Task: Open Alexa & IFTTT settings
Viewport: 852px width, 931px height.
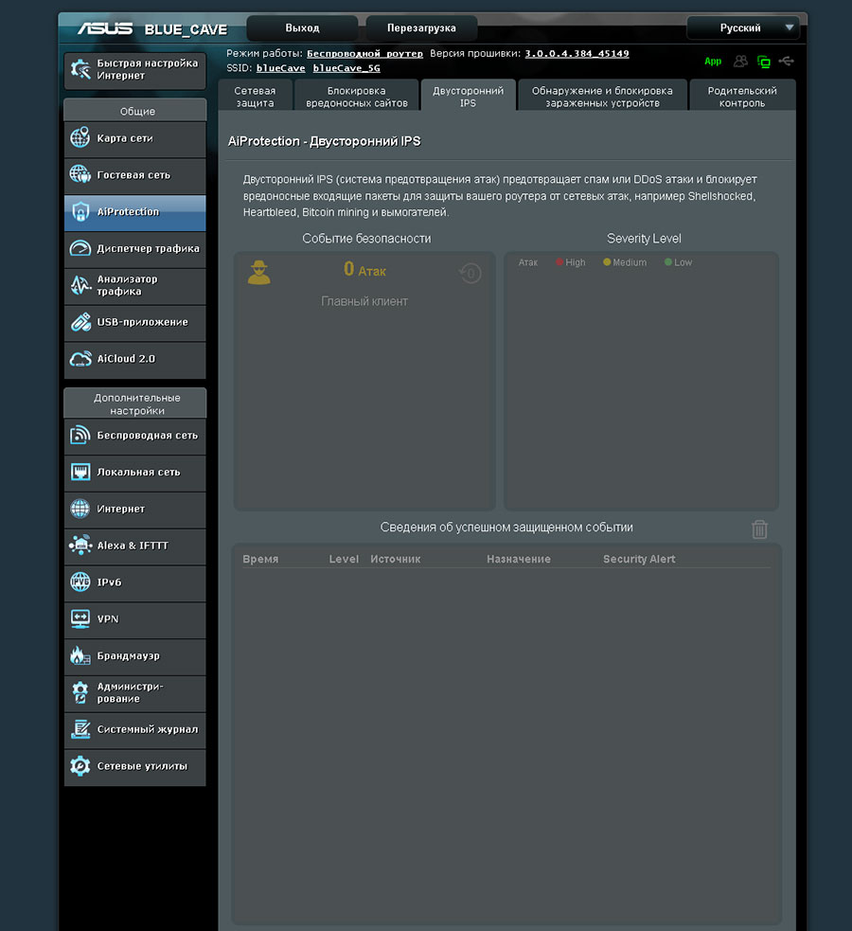Action: (134, 546)
